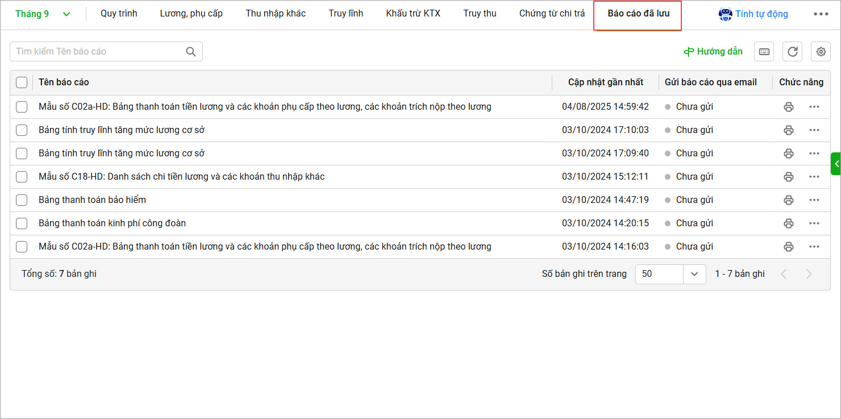The width and height of the screenshot is (841, 419).
Task: Refresh the saved reports list
Action: click(x=792, y=52)
